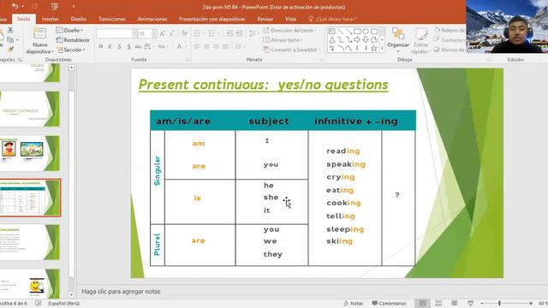Switch to the Vista tab

coord(290,19)
